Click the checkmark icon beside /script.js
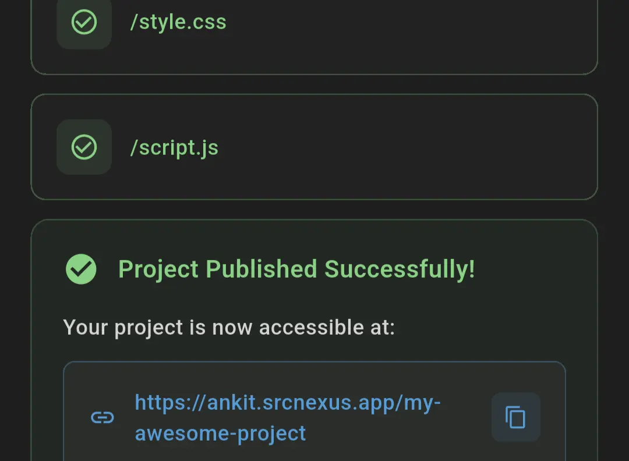Viewport: 629px width, 461px height. coord(84,147)
